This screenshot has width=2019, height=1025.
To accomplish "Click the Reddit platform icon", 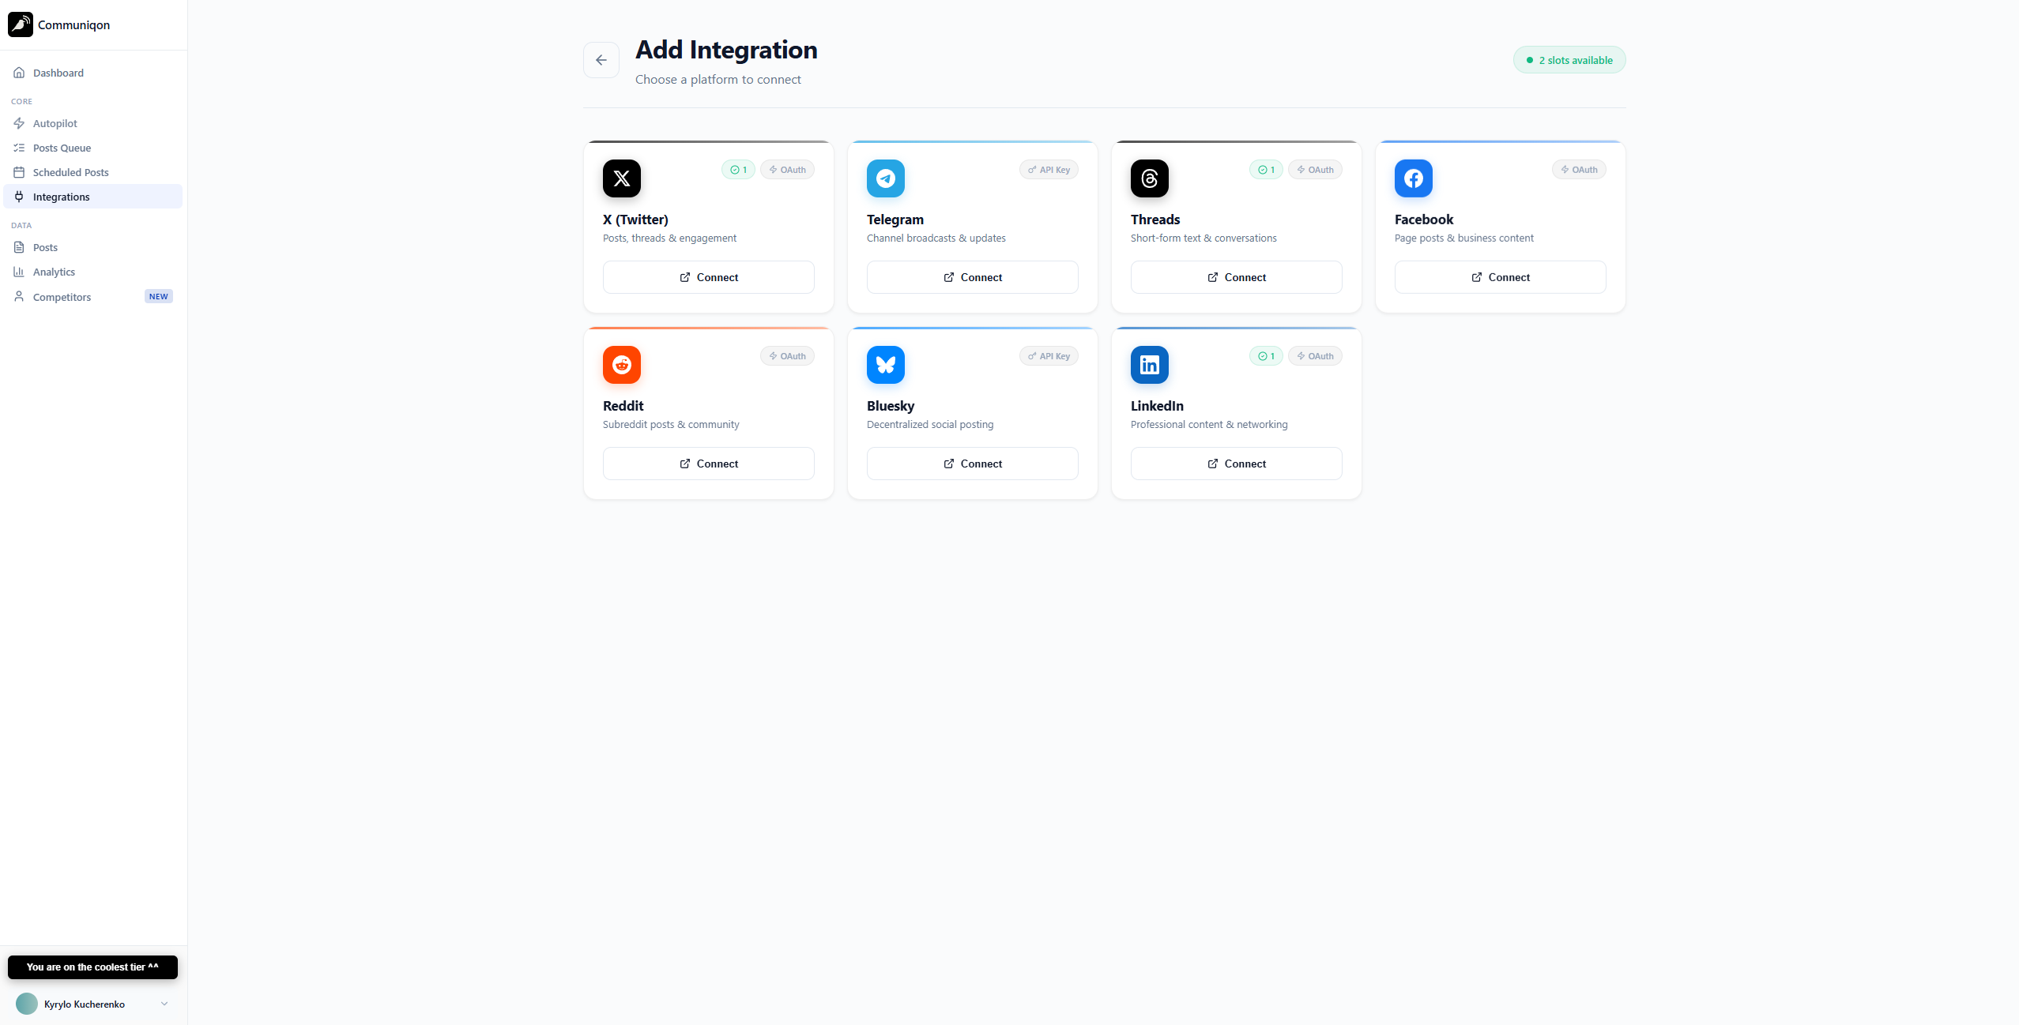I will pos(621,365).
